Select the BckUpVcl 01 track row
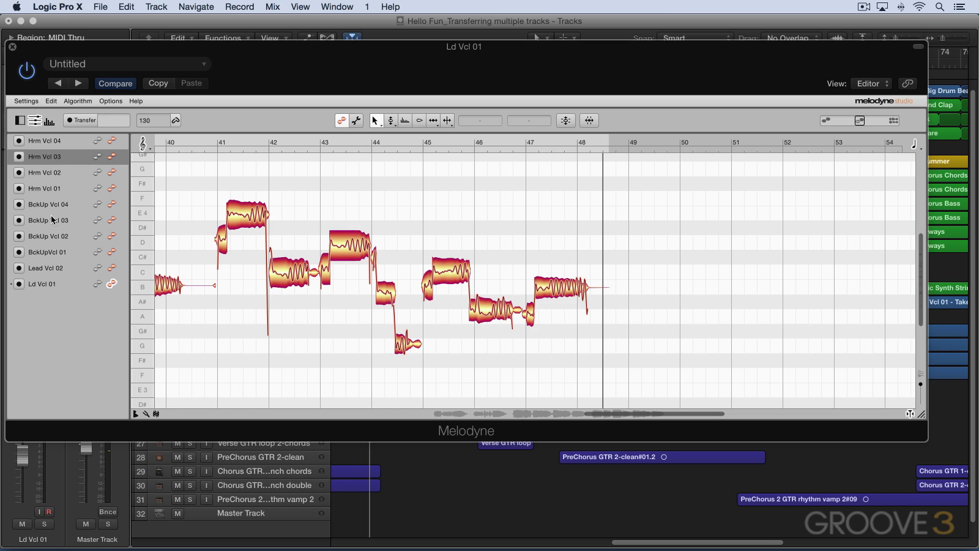The width and height of the screenshot is (979, 551). point(68,252)
